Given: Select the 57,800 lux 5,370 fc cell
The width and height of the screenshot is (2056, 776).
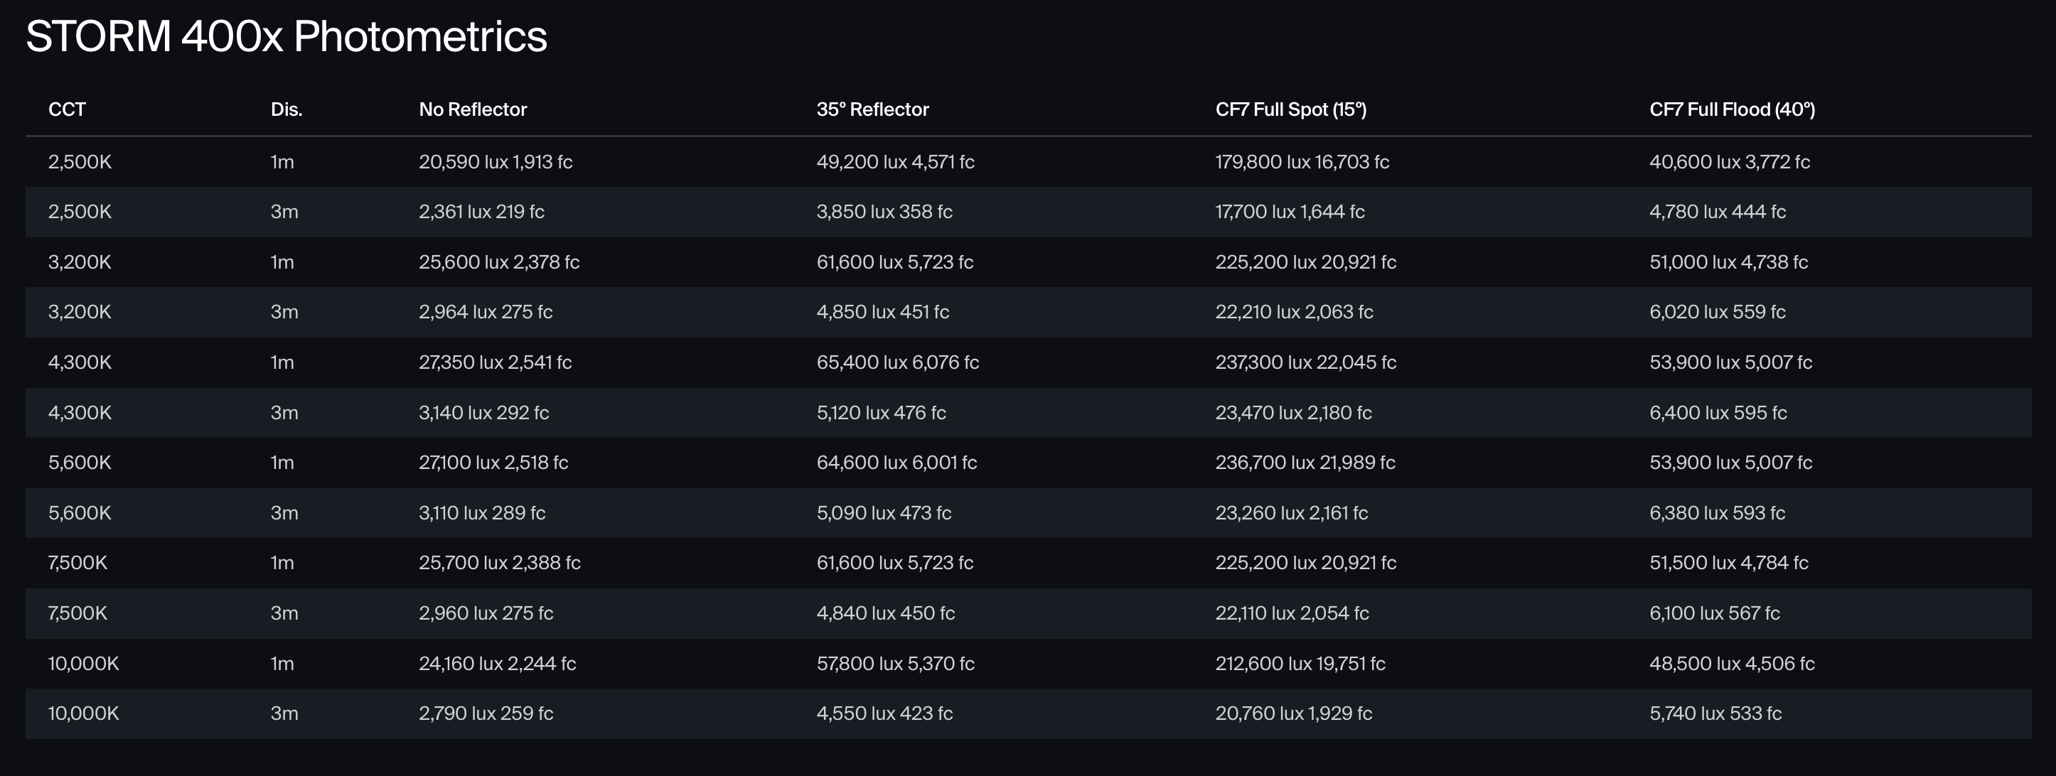Looking at the screenshot, I should tap(895, 664).
